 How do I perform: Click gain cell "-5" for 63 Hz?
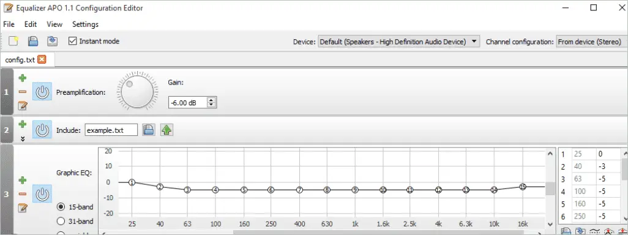608,179
